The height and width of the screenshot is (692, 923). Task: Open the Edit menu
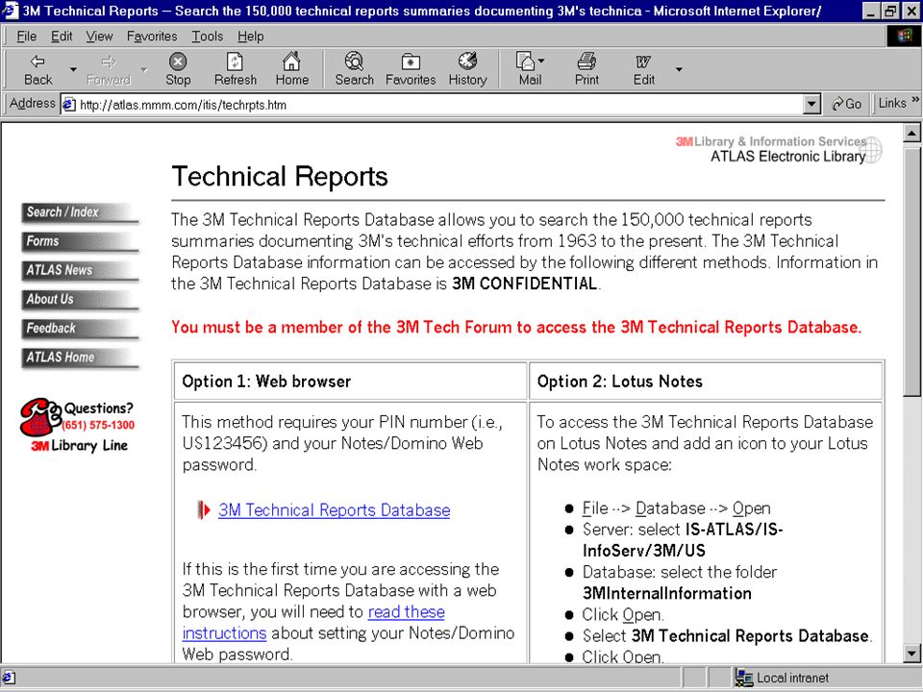62,37
